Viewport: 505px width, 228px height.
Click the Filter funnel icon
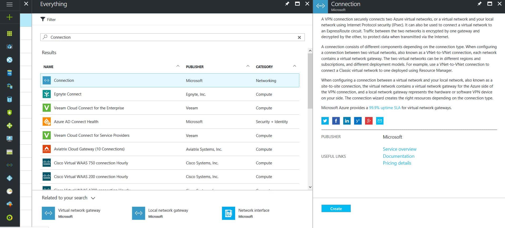(43, 19)
